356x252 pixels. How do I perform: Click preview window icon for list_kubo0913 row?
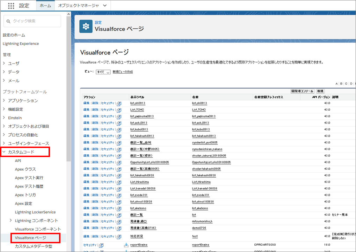click(x=119, y=129)
